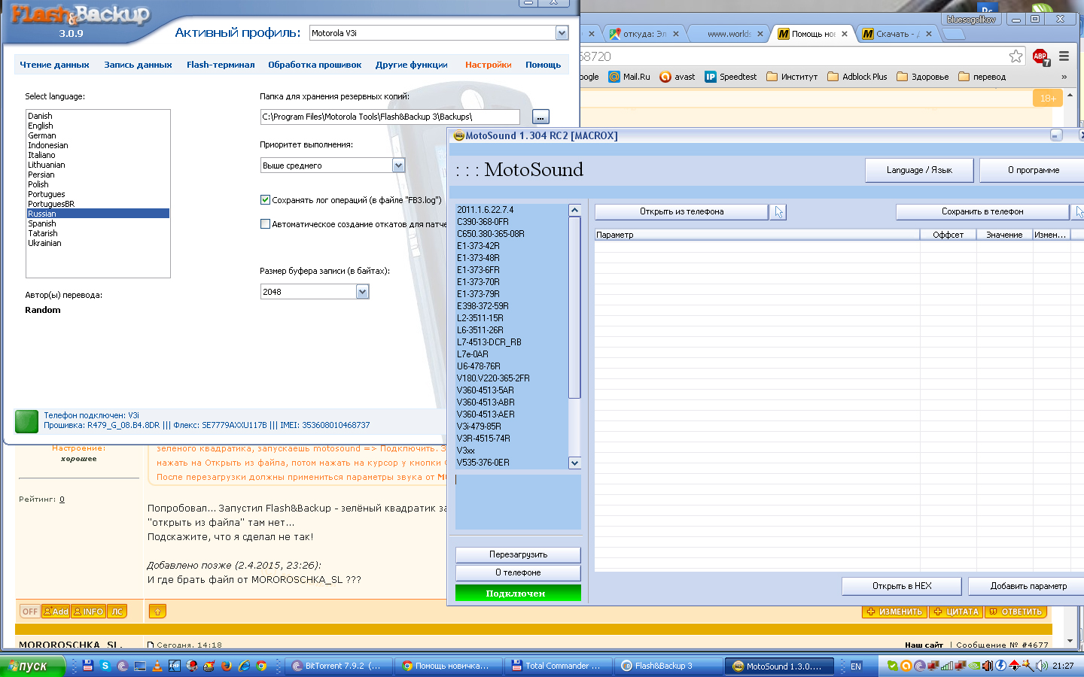Enable automatic rollback creation for patches
Viewport: 1084px width, 677px height.
[265, 224]
